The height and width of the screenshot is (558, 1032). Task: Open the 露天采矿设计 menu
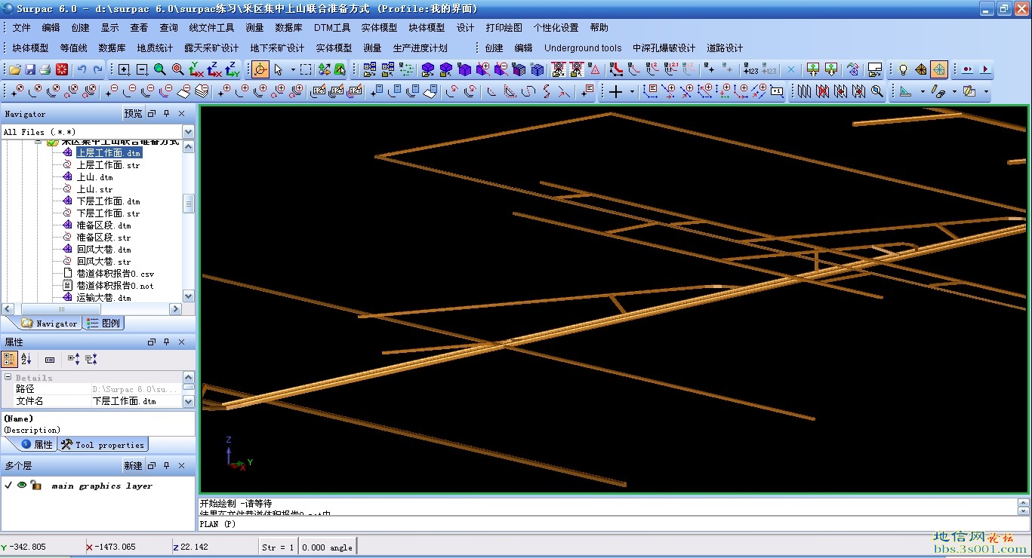coord(211,48)
